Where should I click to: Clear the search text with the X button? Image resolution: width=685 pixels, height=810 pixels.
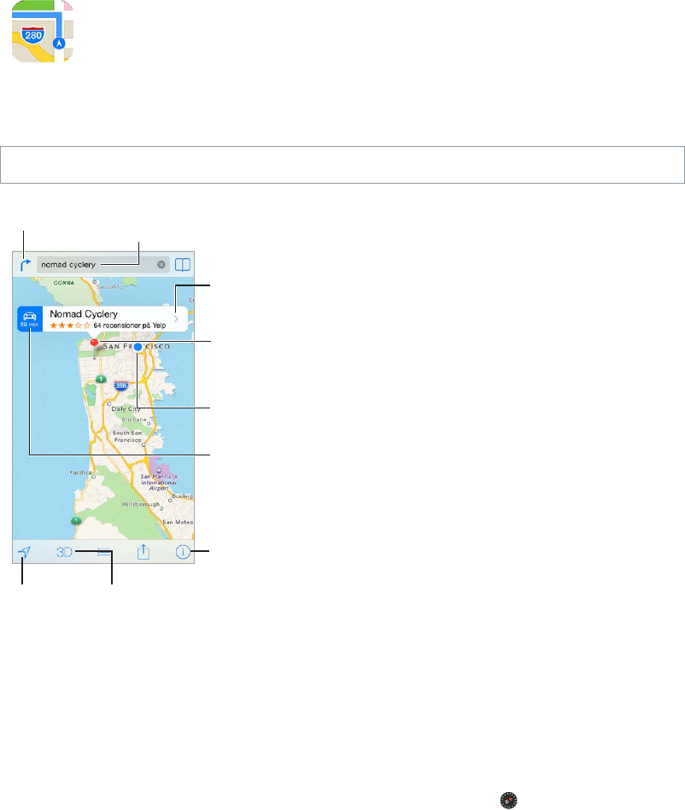161,265
